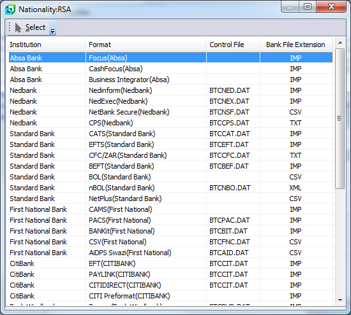
Task: Maximize the Nationality:RSA window
Action: pyautogui.click(x=308, y=7)
